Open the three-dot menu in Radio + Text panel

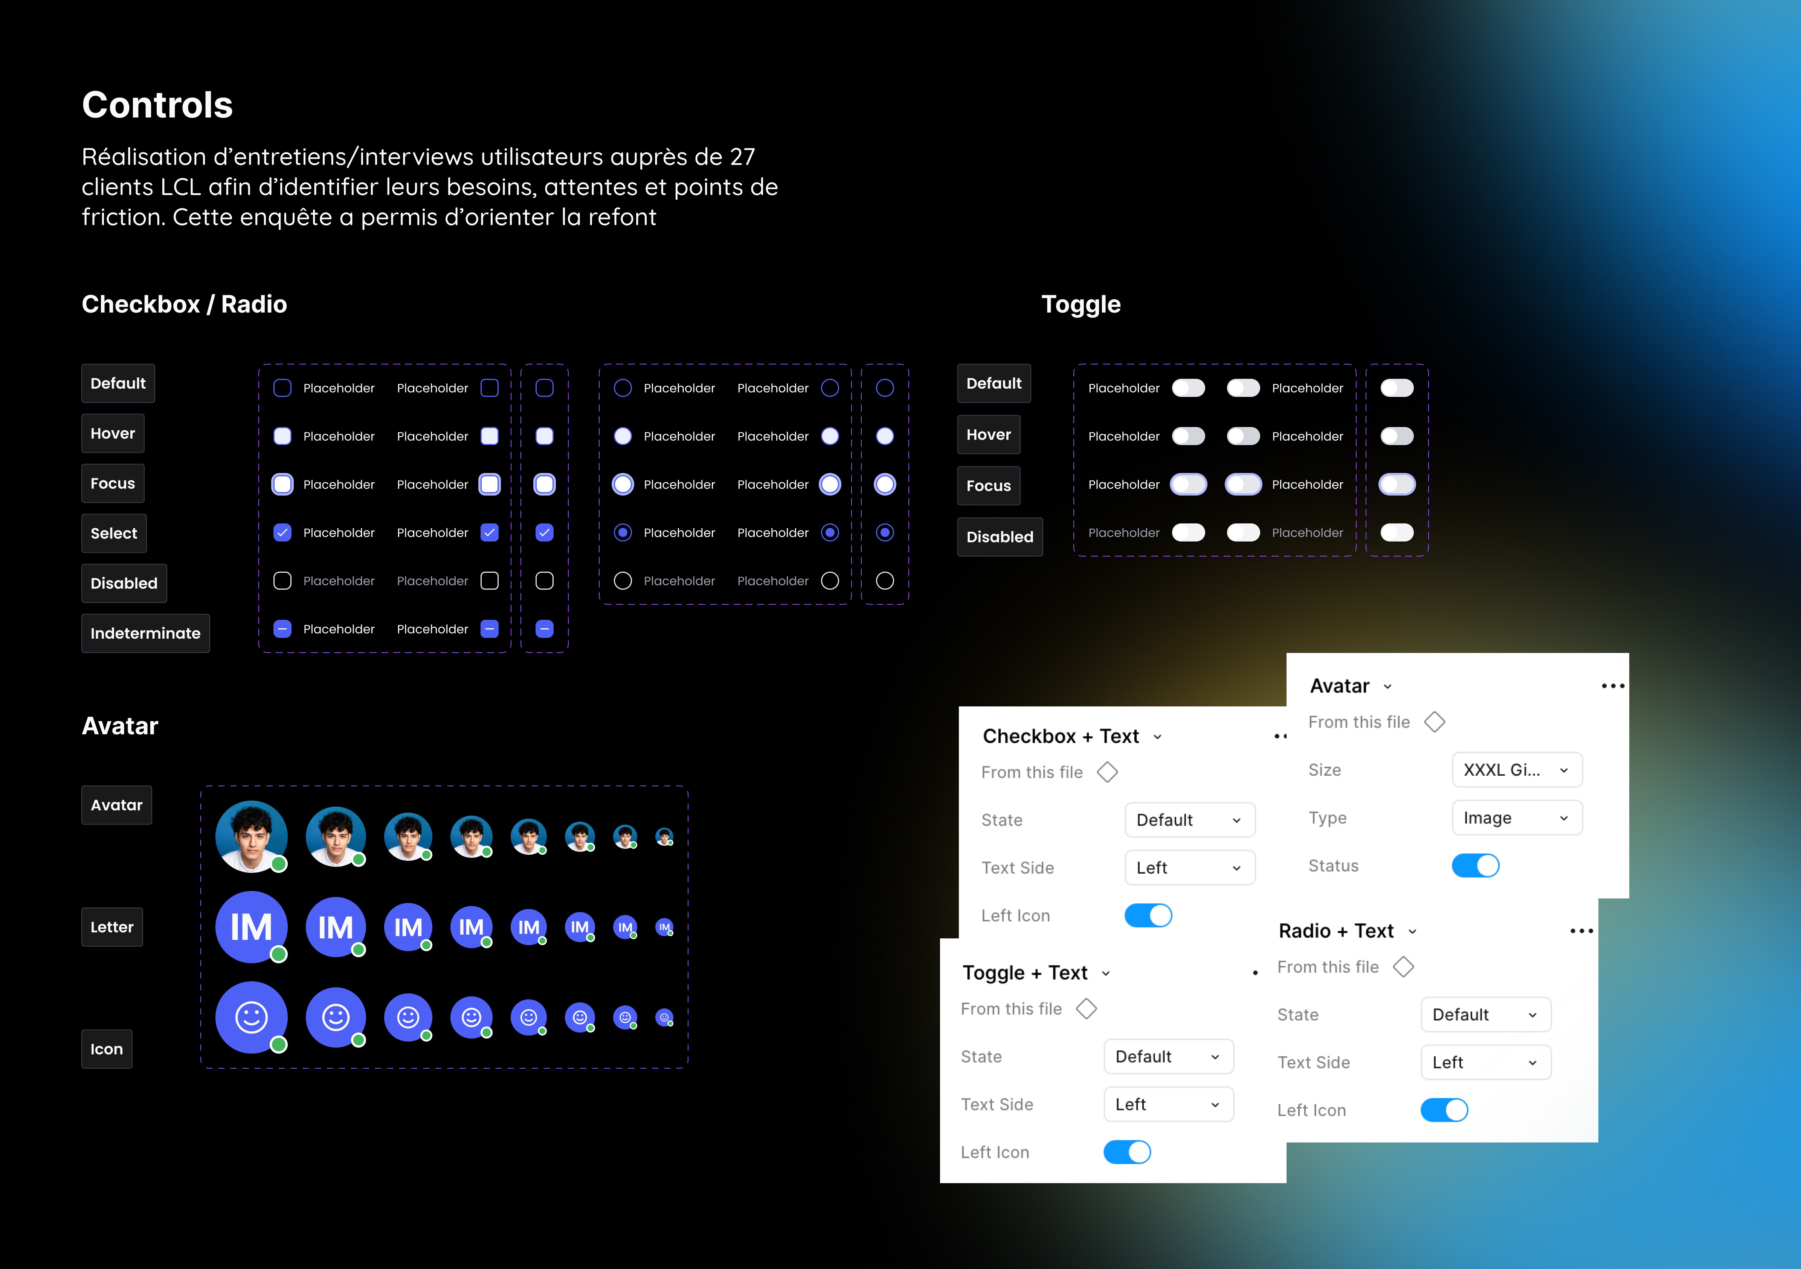tap(1581, 931)
